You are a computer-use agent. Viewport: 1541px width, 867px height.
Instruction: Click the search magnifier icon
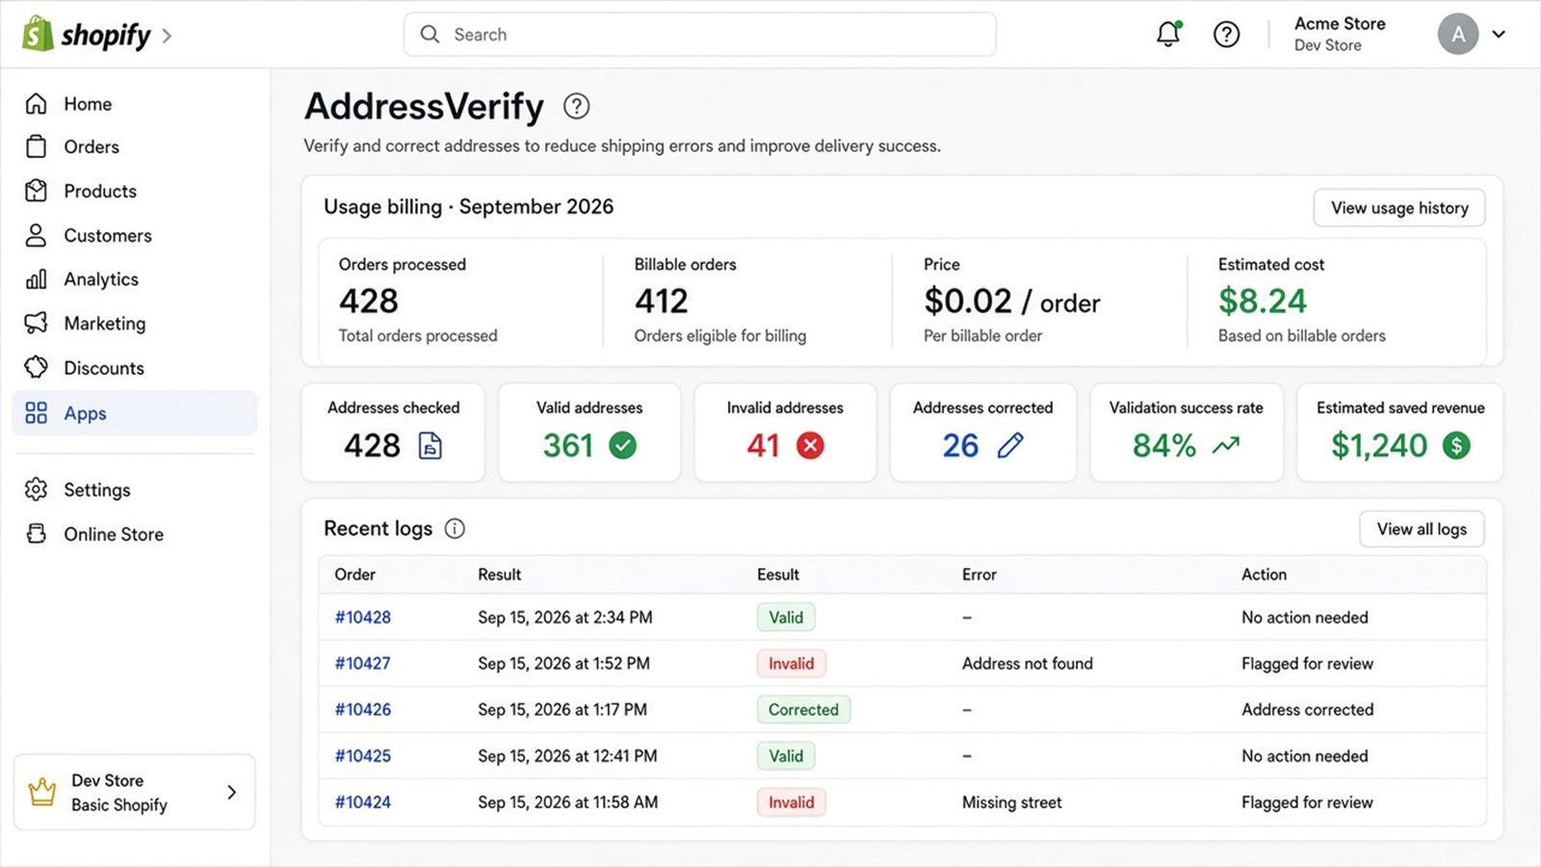(x=430, y=35)
